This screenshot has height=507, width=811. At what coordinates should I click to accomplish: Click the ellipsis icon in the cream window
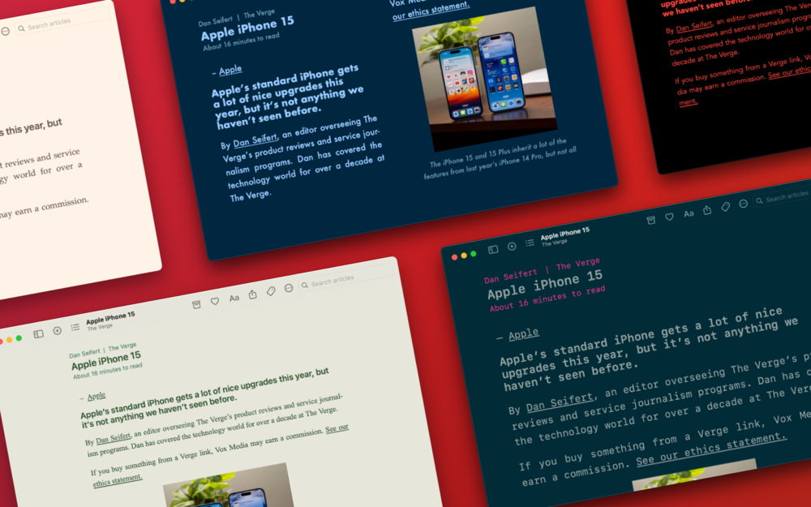click(x=5, y=31)
